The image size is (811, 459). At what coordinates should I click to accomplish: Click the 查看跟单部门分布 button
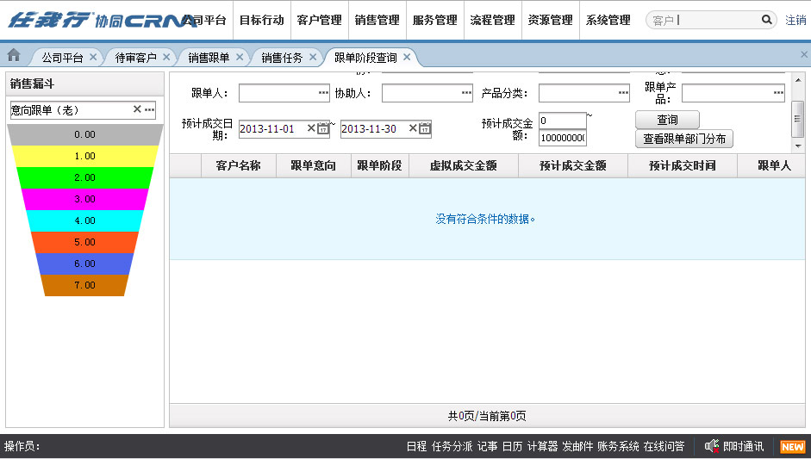click(684, 139)
